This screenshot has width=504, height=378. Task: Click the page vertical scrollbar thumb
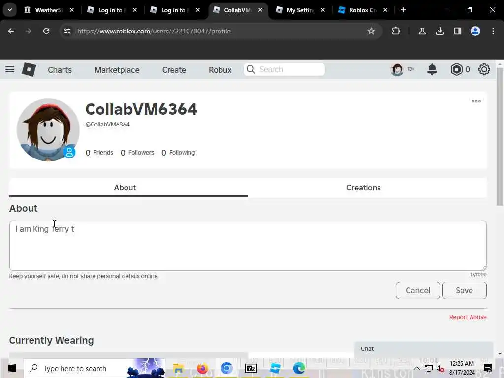pos(500,136)
